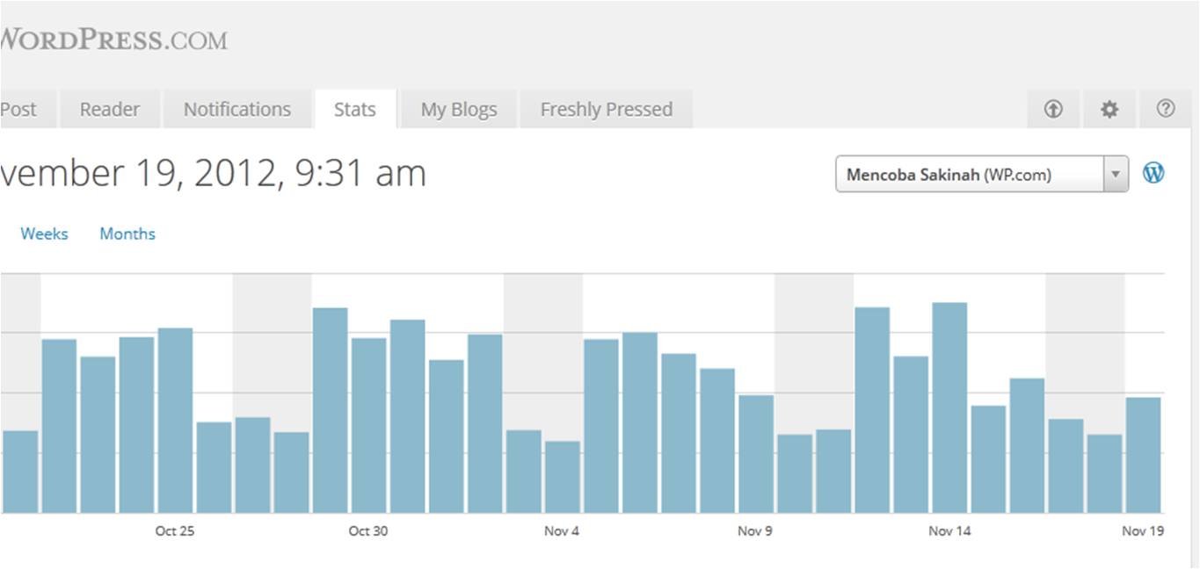Expand the blog selector dropdown arrow
Viewport: 1200px width, 569px height.
[x=1115, y=174]
